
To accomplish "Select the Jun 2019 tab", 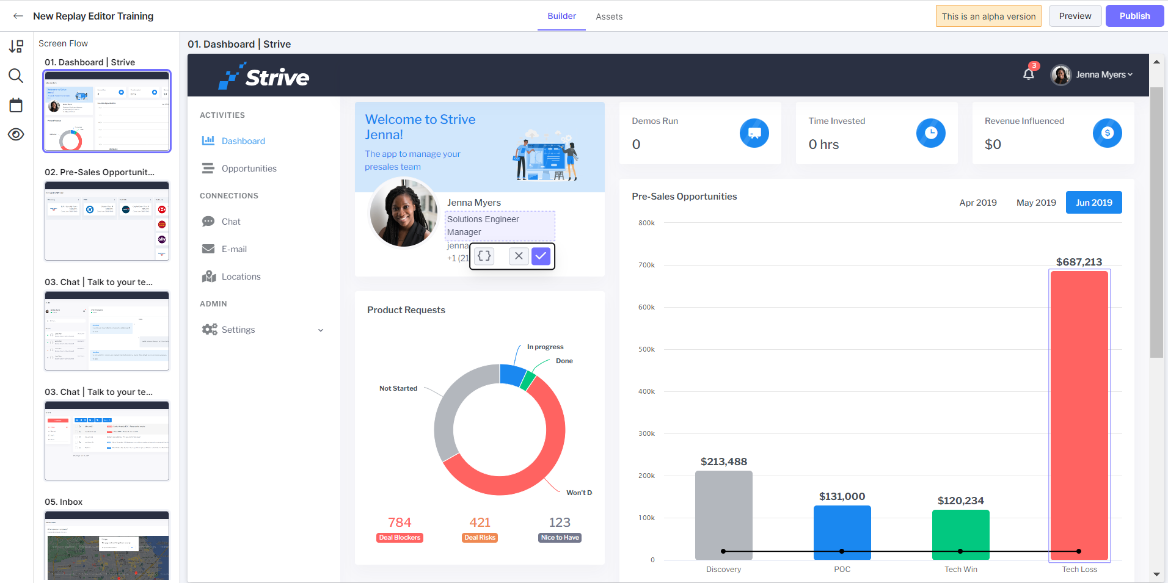I will [1094, 203].
